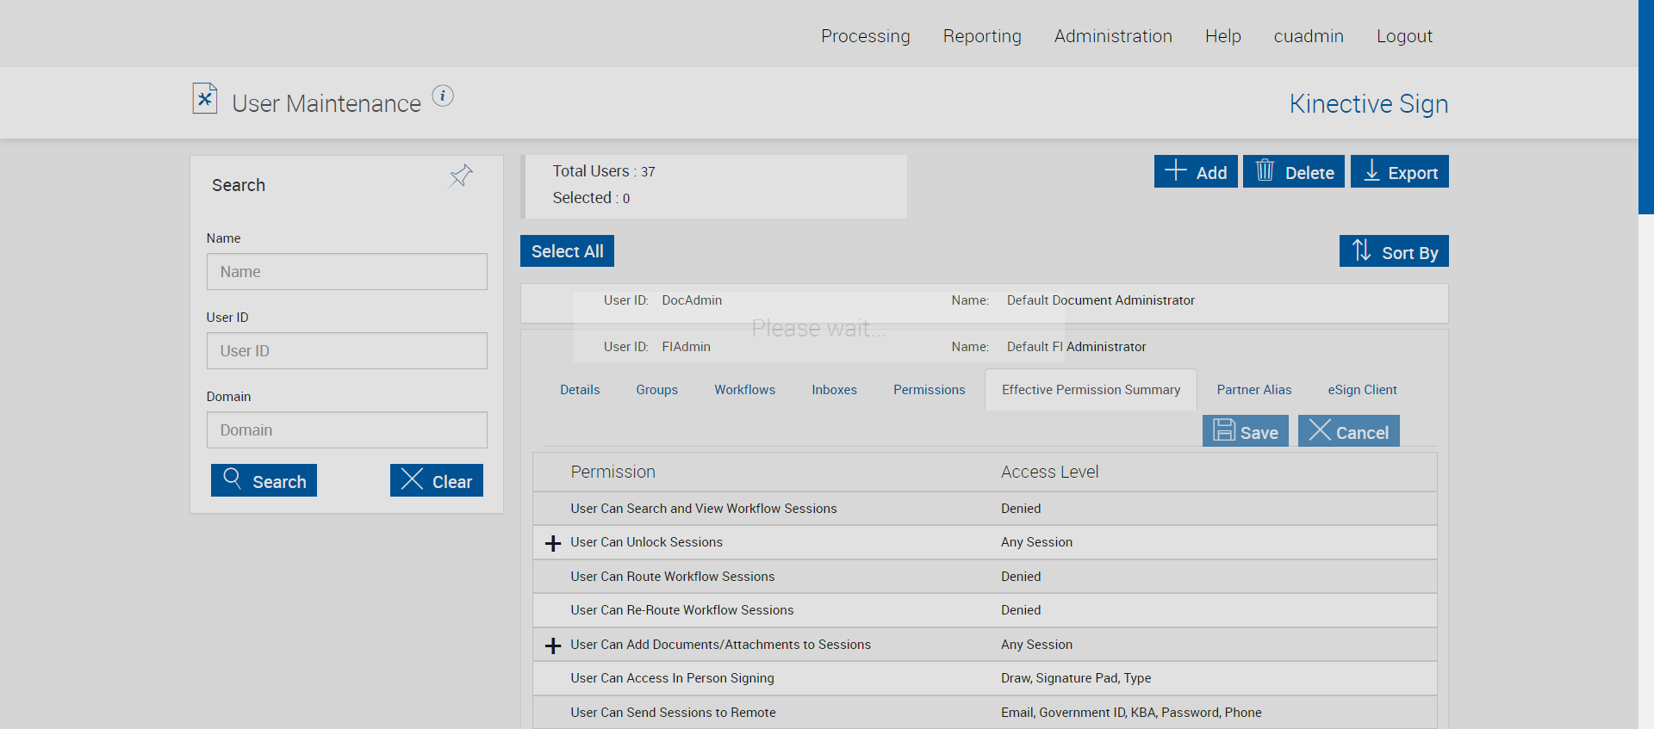Open the Reporting menu

coord(981,36)
